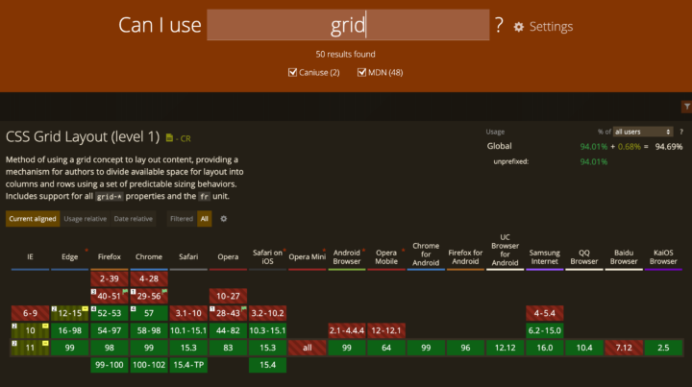The image size is (692, 387).
Task: Open the filter funnel icon
Action: (687, 107)
